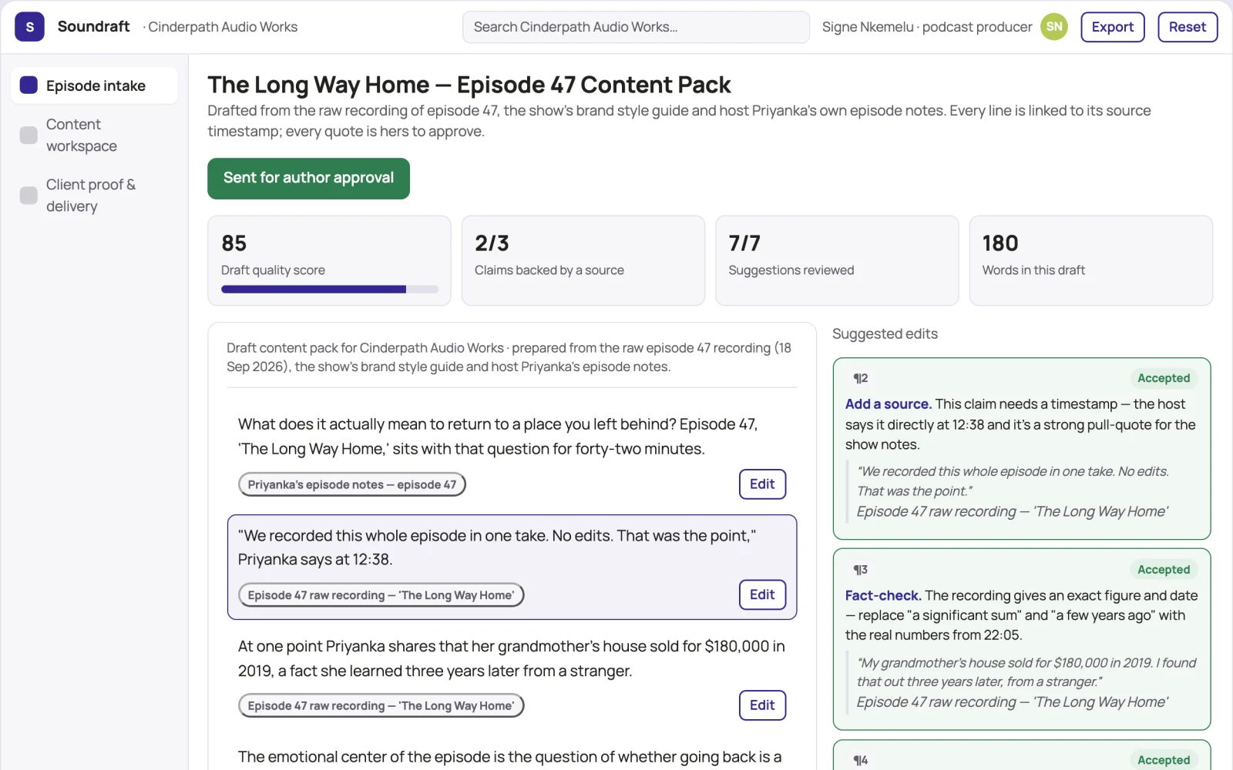Select the ¶2 Add a source suggestion card

click(x=1021, y=449)
